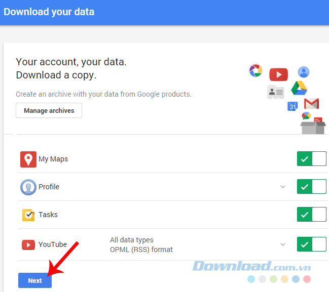
Task: Toggle off My Maps data export
Action: (x=312, y=158)
